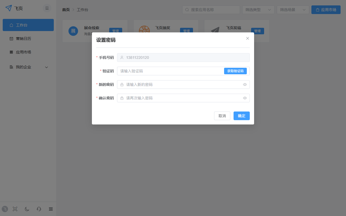Viewport: 346px width, 216px height.
Task: Toggle visibility of the new password field
Action: pos(245,85)
